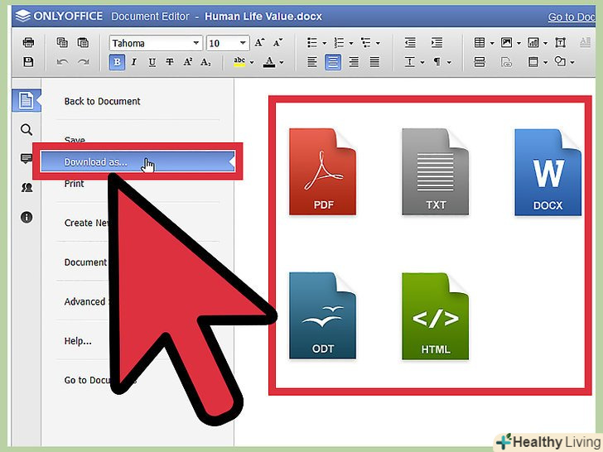Download document as TXT
The width and height of the screenshot is (603, 452).
point(436,172)
